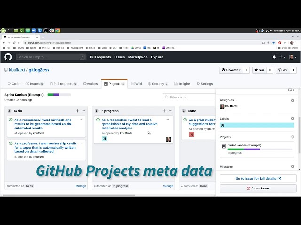The image size is (301, 225).
Task: Open the repository Settings tab
Action: click(x=205, y=84)
